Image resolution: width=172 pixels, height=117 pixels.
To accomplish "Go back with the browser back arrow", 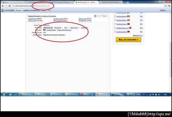I will click(x=3, y=6).
